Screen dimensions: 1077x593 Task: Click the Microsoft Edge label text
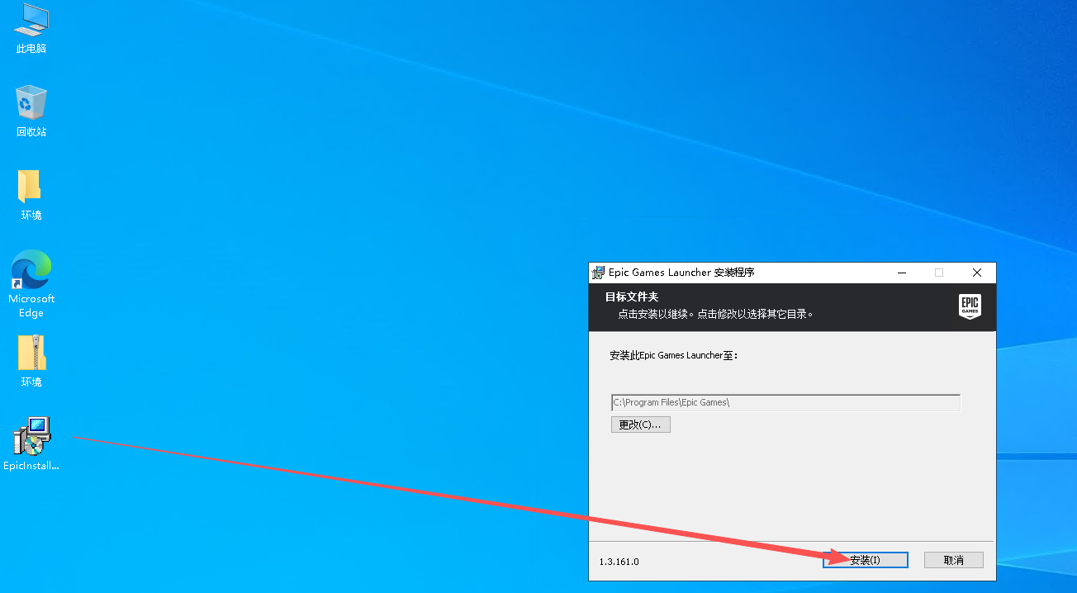tap(31, 306)
